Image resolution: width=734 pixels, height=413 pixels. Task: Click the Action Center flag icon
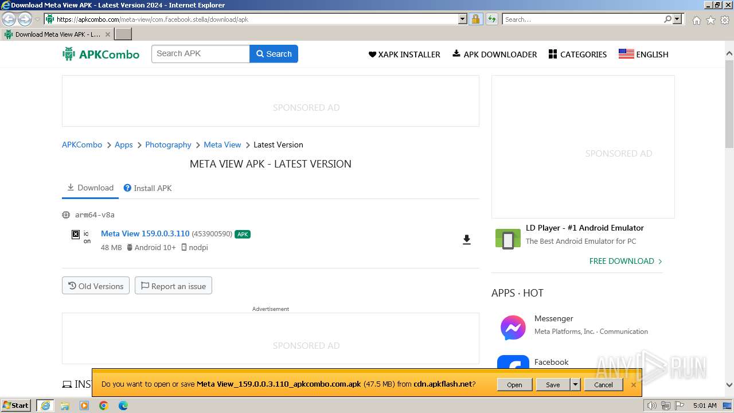[x=679, y=406]
